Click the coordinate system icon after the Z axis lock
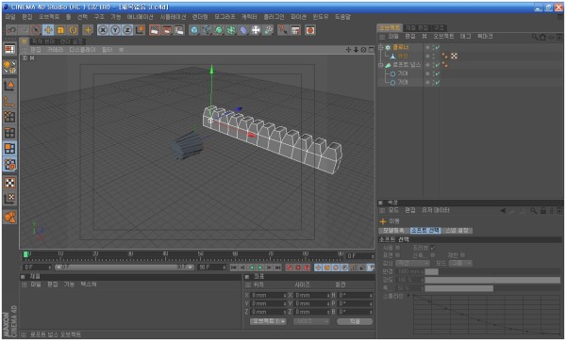Viewport: 566px width, 341px height. pyautogui.click(x=140, y=30)
